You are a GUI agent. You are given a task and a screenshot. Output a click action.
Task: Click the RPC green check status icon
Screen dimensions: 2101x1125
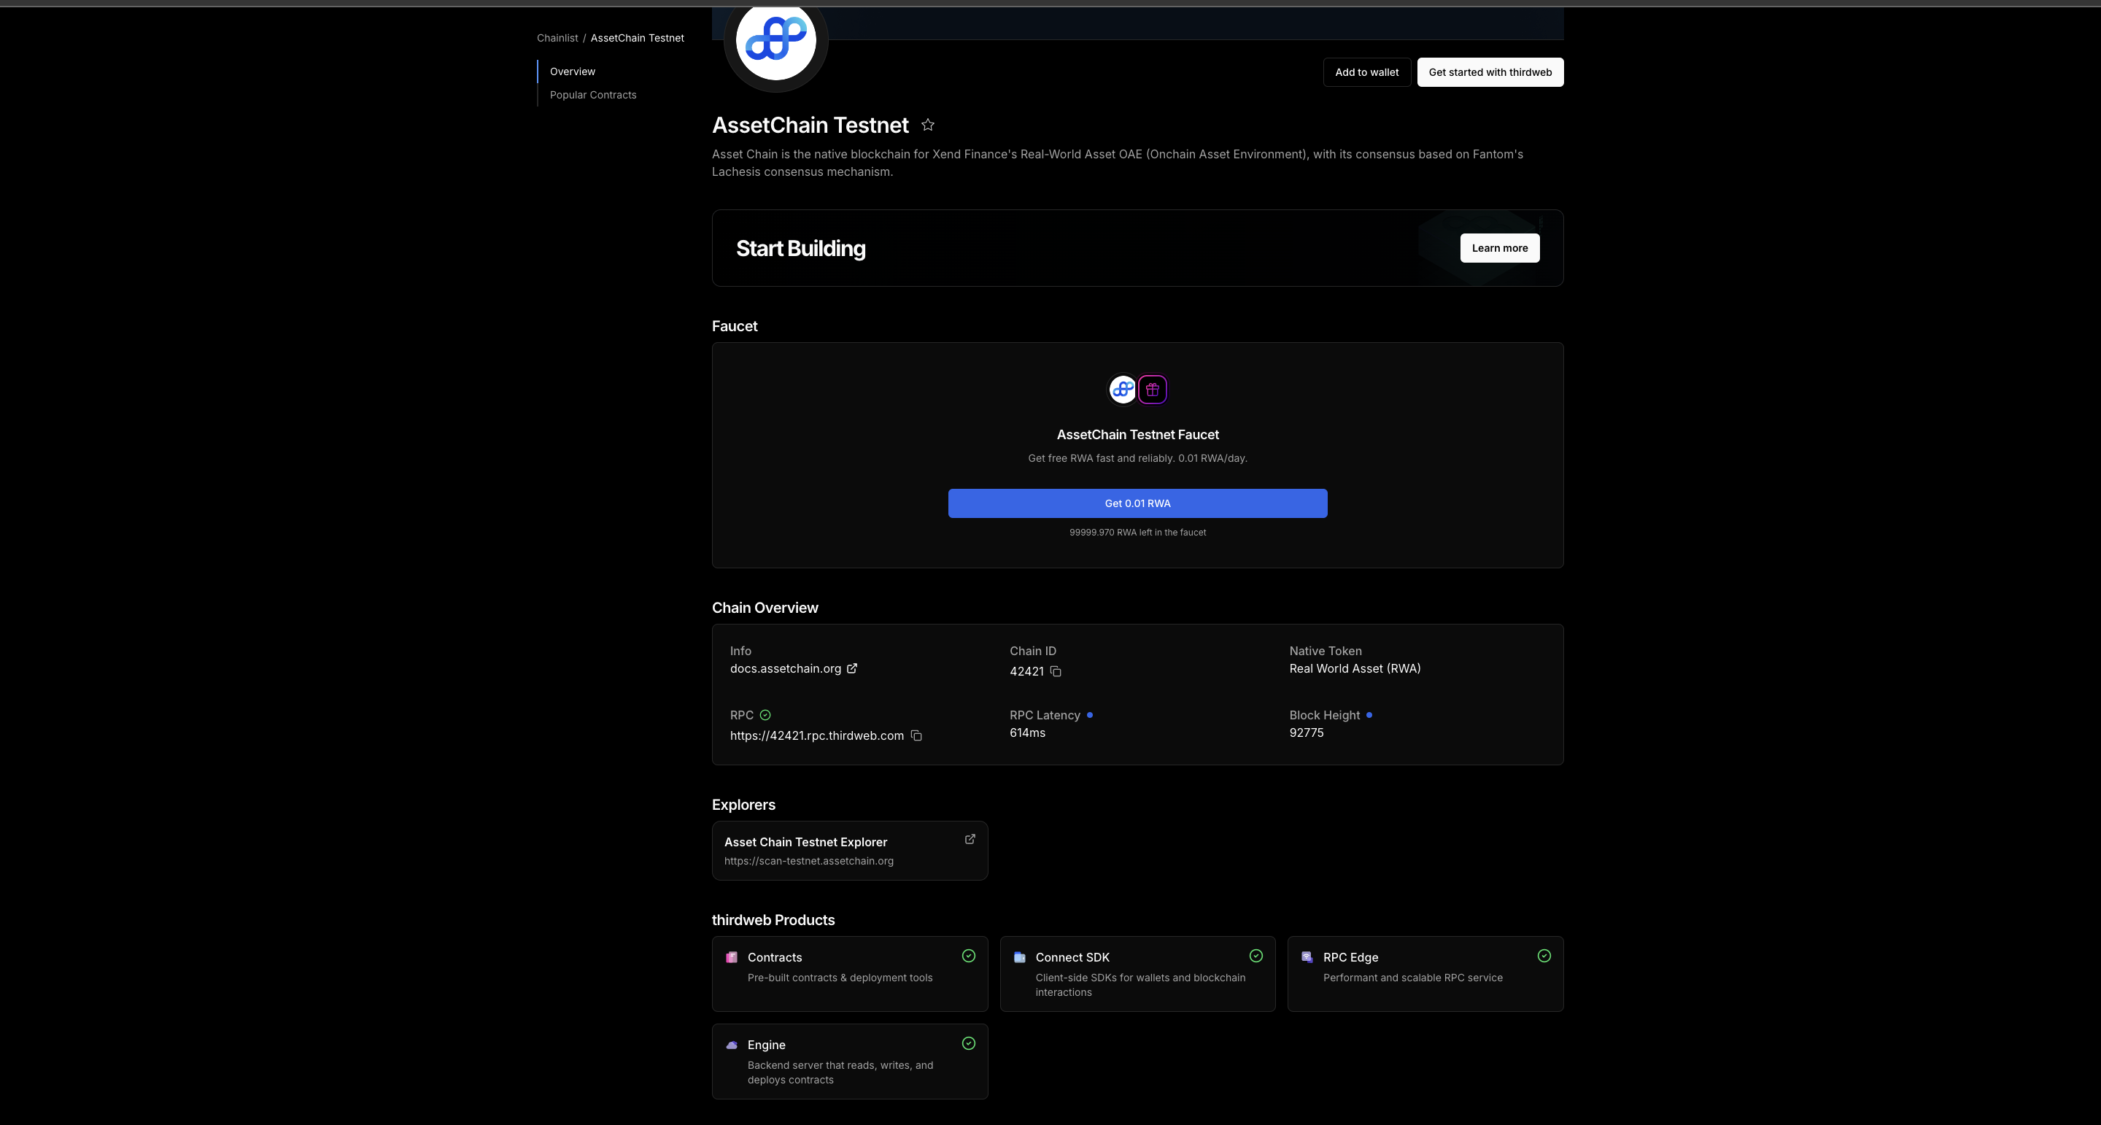point(765,715)
